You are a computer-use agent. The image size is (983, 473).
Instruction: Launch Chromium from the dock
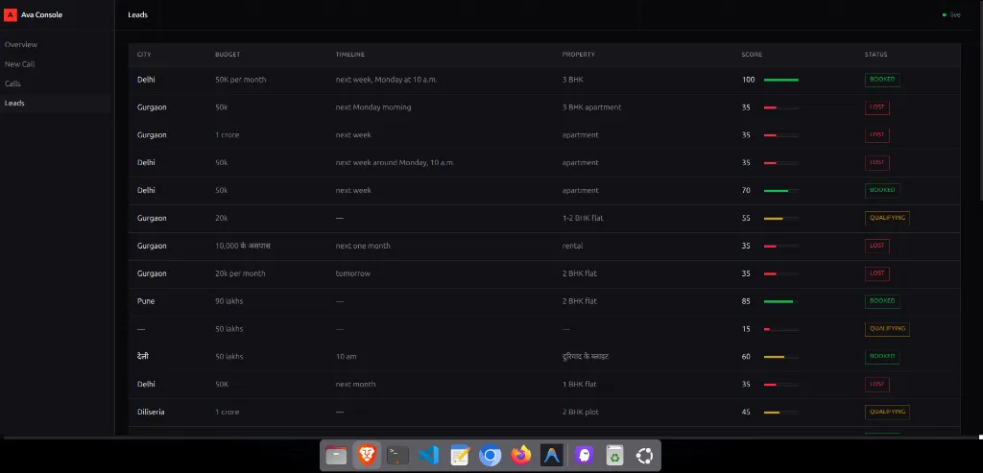click(491, 456)
